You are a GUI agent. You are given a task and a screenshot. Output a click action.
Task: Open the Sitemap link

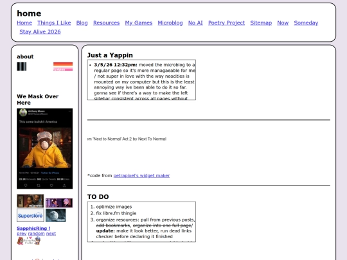pos(261,22)
